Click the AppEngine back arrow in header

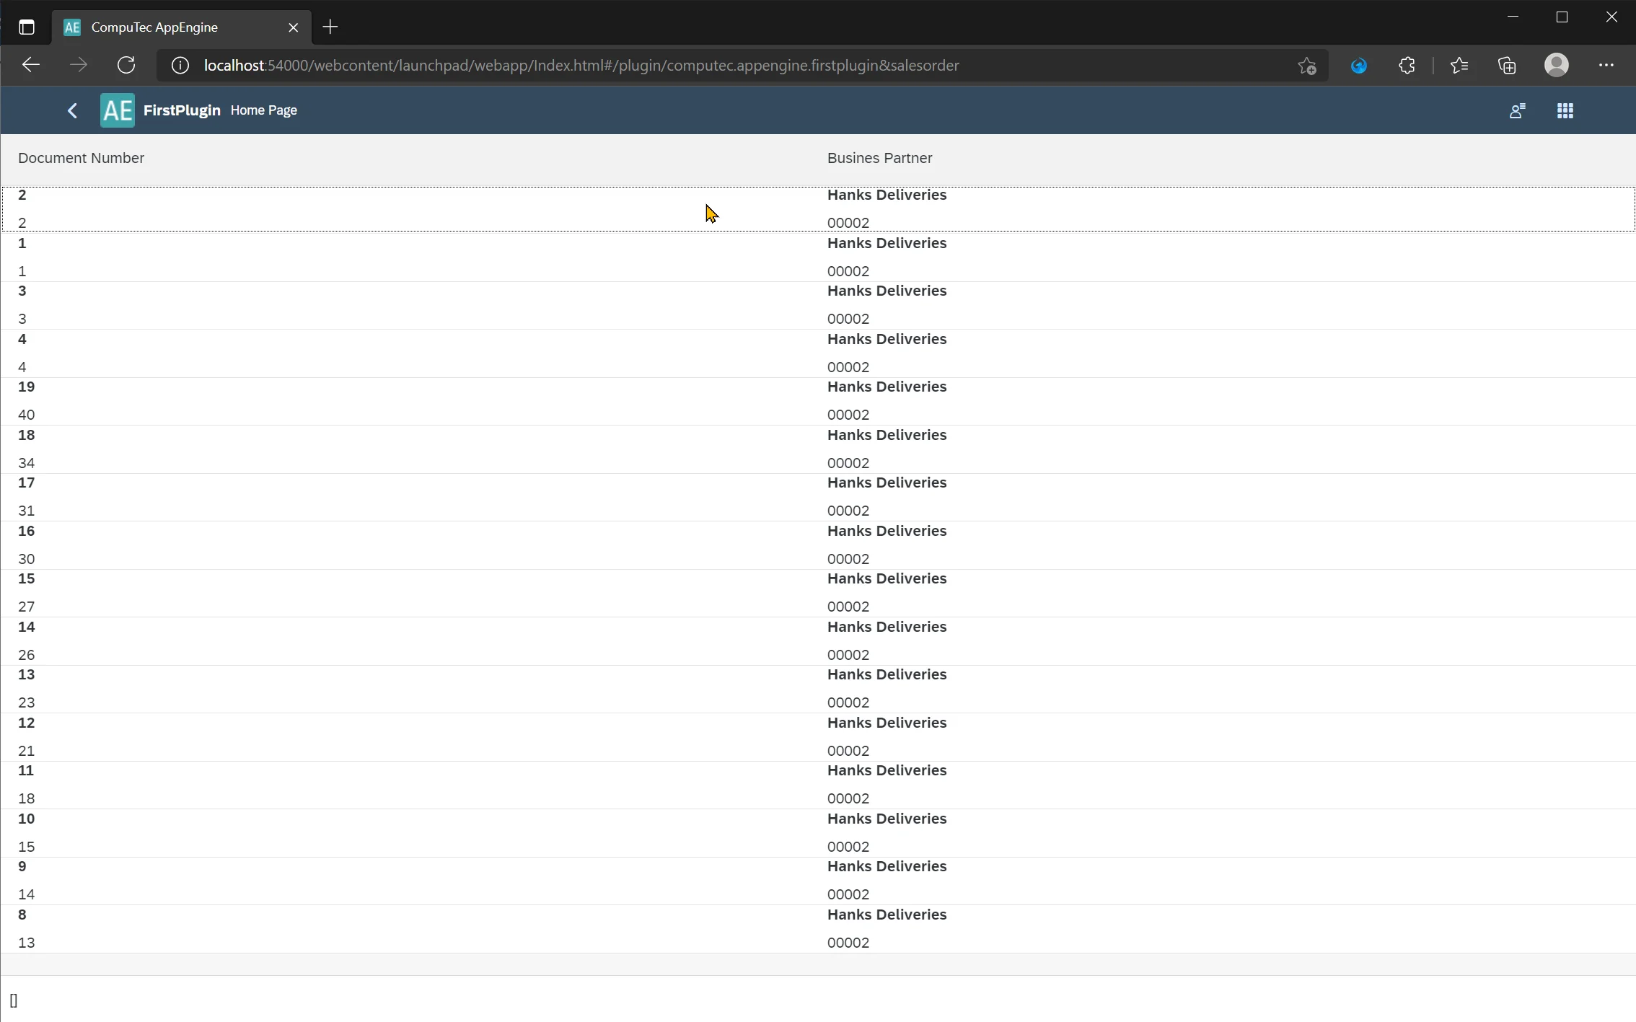[72, 110]
